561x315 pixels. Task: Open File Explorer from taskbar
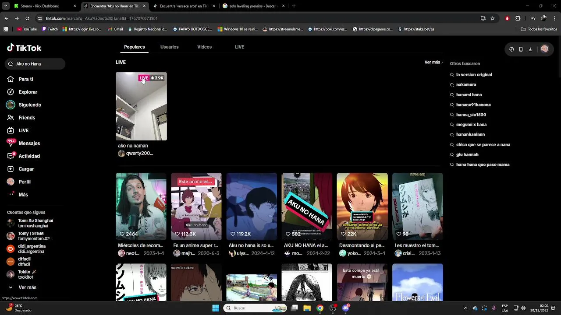(307, 308)
